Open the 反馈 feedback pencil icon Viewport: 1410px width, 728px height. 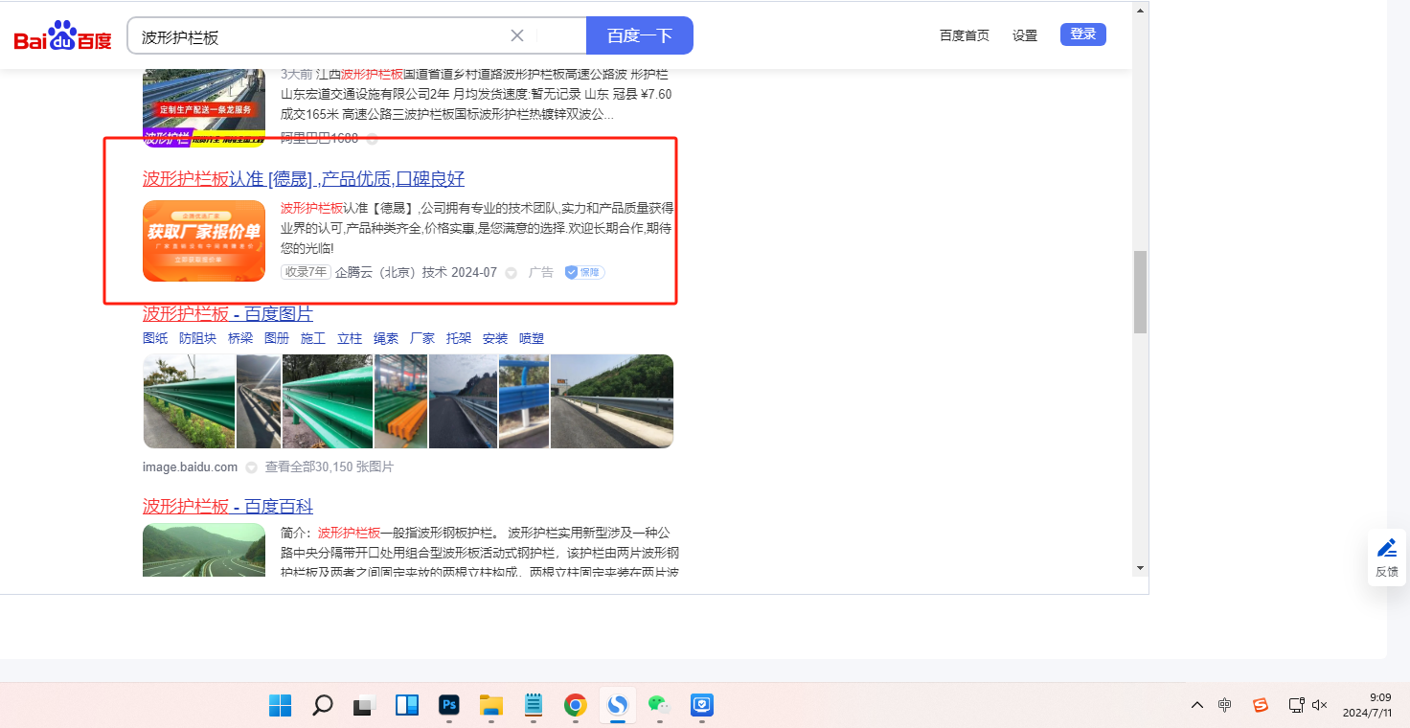pyautogui.click(x=1386, y=549)
